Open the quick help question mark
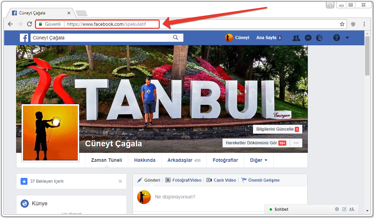The width and height of the screenshot is (374, 218). coord(336,38)
